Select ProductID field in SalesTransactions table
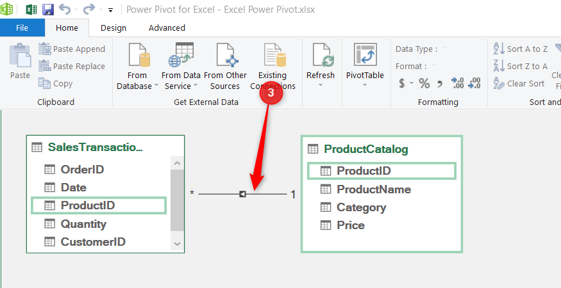The image size is (561, 288). tap(99, 205)
